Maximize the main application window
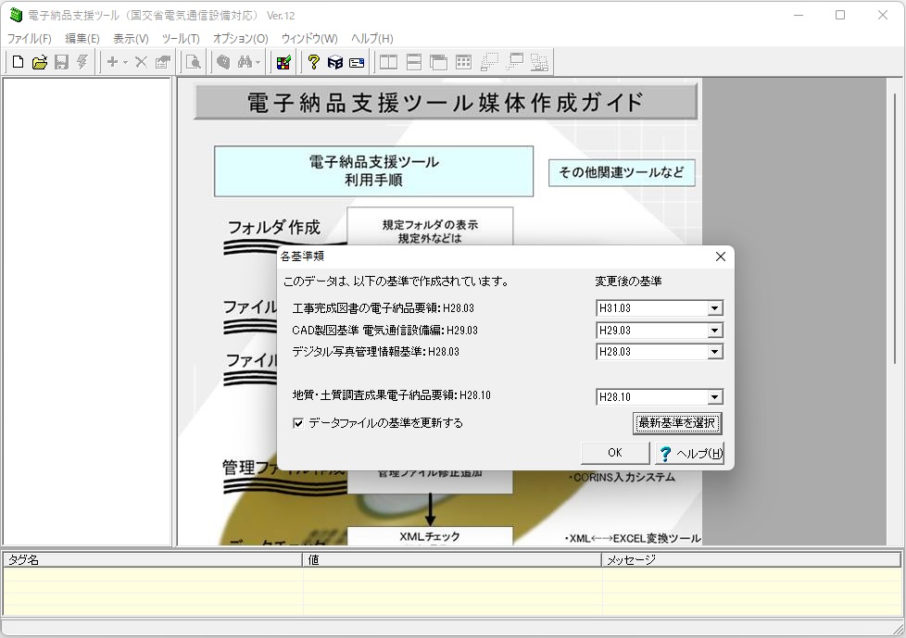This screenshot has width=906, height=638. pyautogui.click(x=840, y=15)
